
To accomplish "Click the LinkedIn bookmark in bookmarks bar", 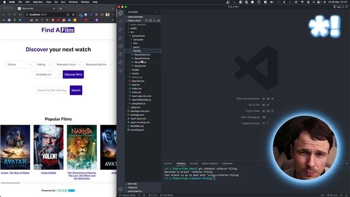I will click(69, 20).
